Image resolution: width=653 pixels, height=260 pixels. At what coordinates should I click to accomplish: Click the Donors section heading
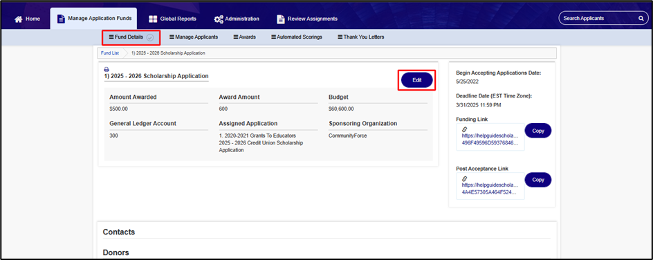116,252
